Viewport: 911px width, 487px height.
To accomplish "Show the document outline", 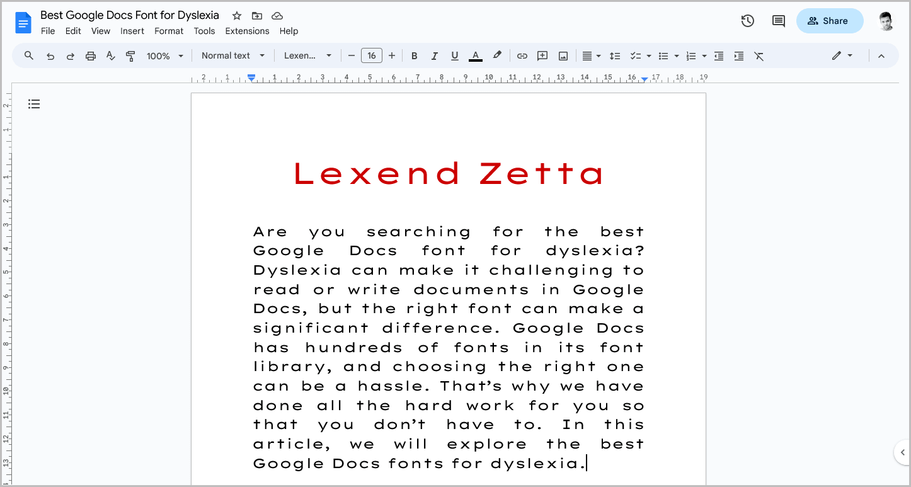I will [x=34, y=104].
